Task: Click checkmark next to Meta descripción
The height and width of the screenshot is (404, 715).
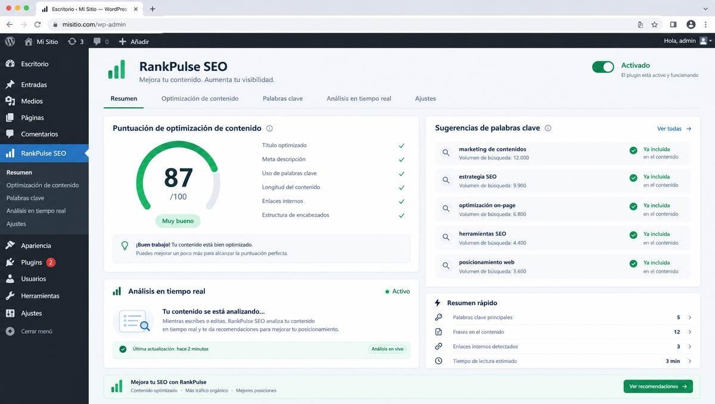Action: 402,160
